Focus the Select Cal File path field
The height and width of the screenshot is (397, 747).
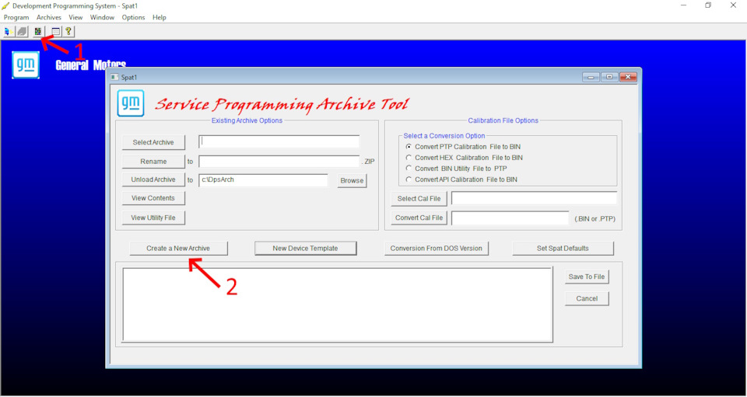coord(534,198)
